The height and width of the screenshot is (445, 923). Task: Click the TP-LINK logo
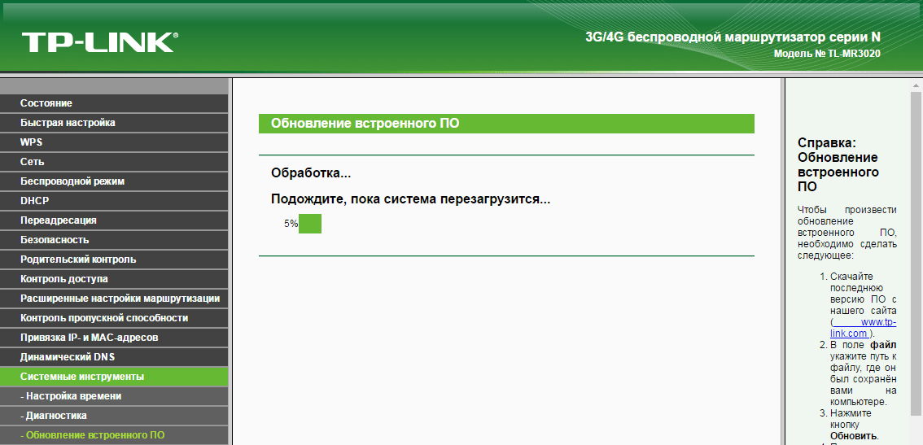tap(99, 42)
